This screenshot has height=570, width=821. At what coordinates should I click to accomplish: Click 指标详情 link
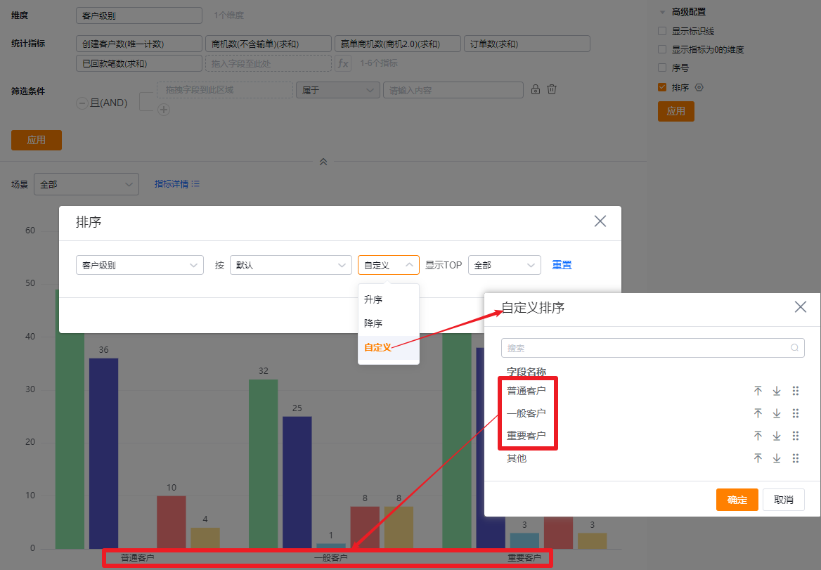172,183
